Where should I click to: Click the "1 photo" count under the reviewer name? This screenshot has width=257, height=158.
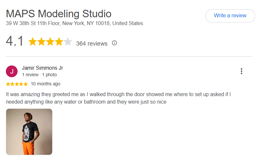[x=50, y=75]
